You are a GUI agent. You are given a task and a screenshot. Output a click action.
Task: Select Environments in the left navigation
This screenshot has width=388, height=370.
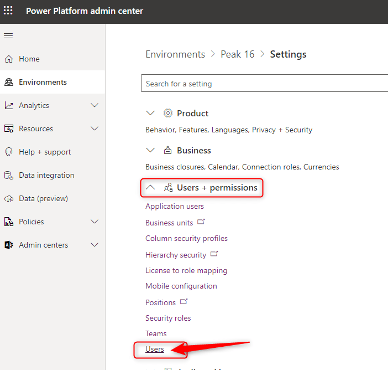43,82
